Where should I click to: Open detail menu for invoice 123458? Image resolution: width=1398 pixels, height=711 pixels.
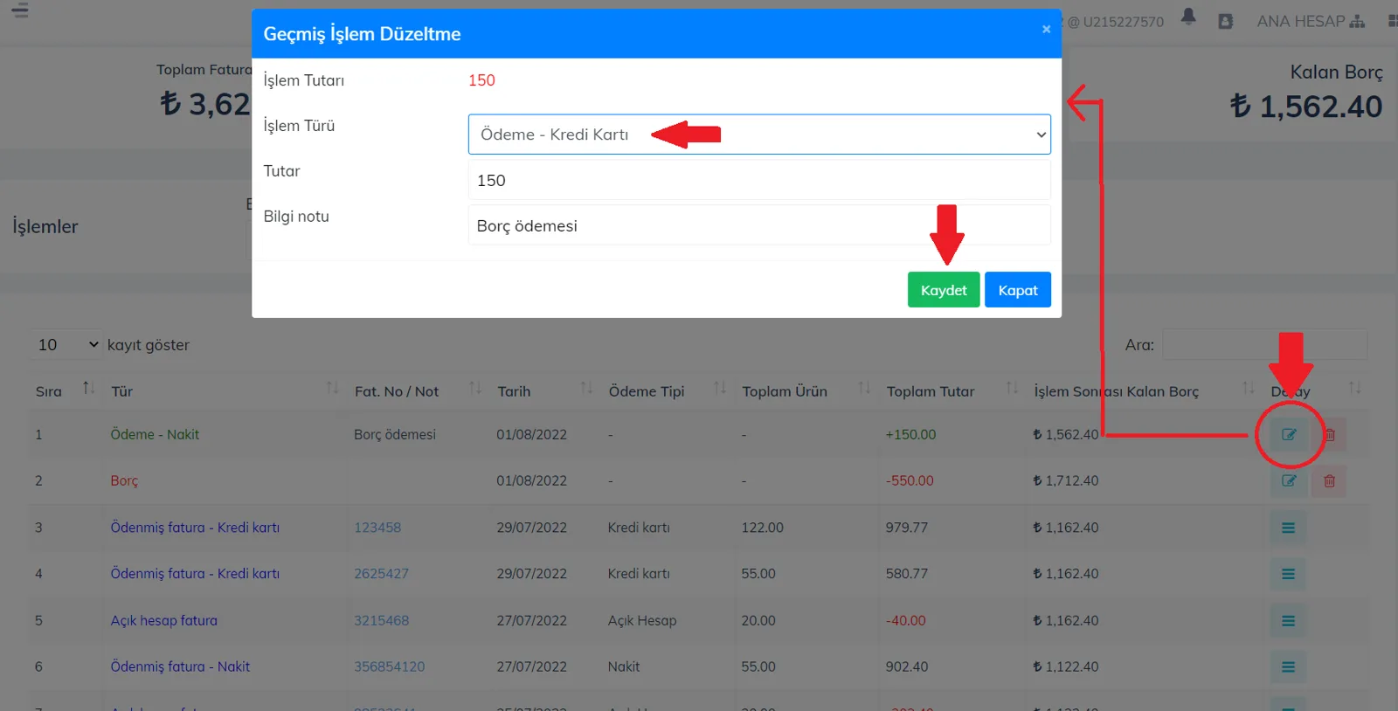[1288, 528]
